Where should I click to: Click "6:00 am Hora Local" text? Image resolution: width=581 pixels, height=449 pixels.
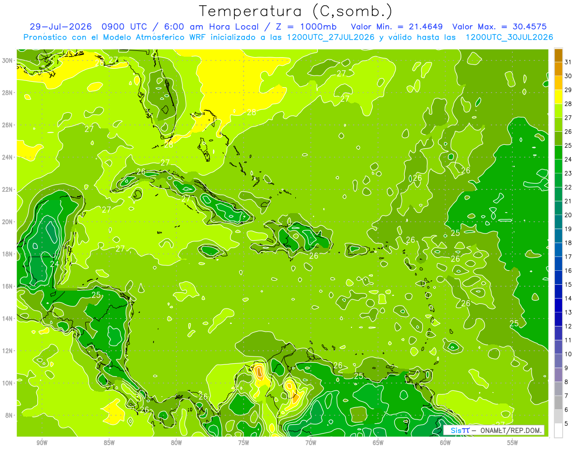tap(211, 26)
